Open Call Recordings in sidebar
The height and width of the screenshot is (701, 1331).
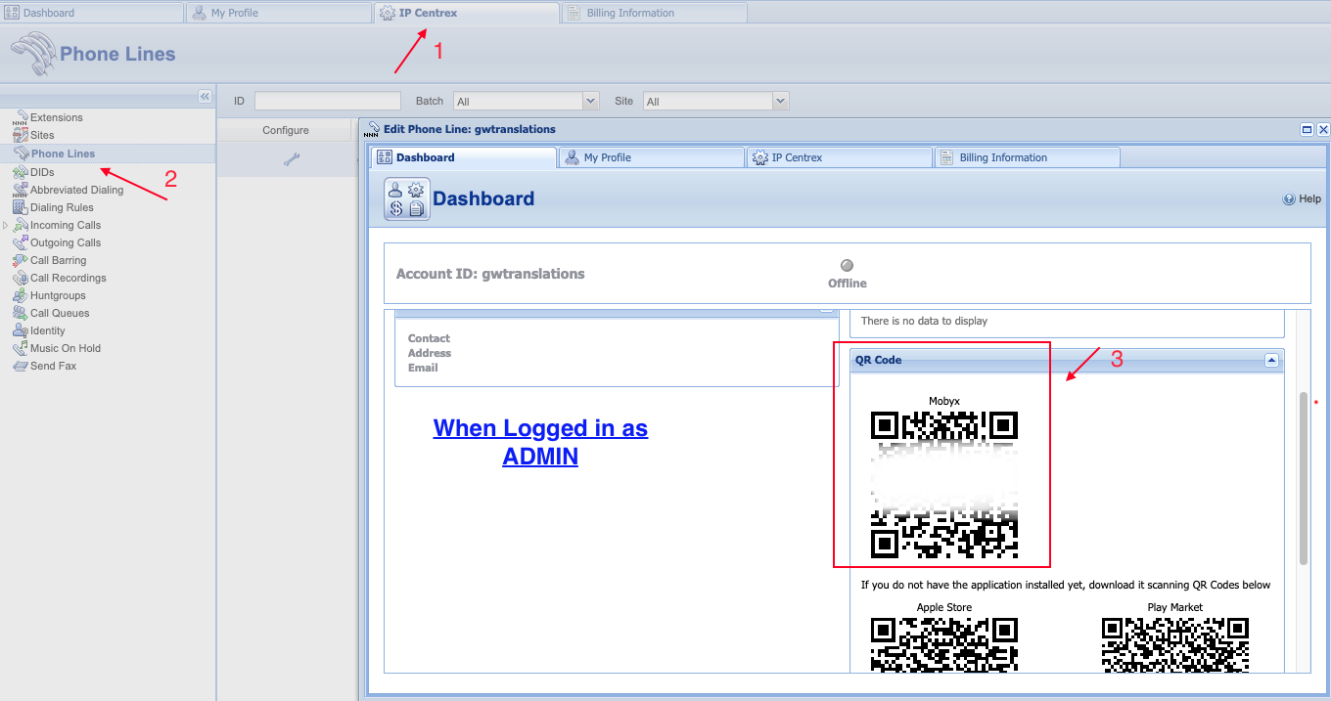pos(68,278)
